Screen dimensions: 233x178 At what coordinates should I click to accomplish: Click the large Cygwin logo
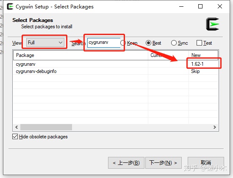[x=213, y=24]
